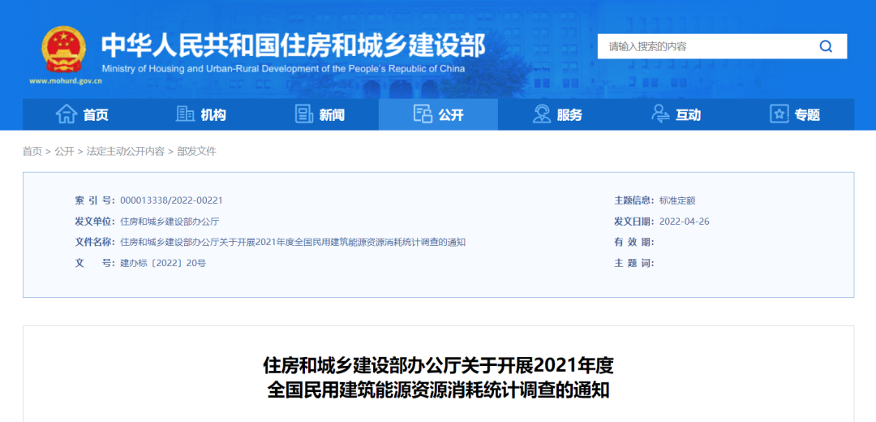The height and width of the screenshot is (422, 876).
Task: Open the 首页 navigation tab
Action: point(82,114)
